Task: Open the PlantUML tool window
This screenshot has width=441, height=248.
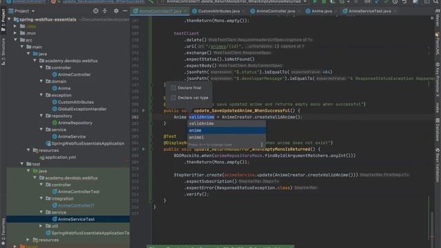Action: click(438, 44)
